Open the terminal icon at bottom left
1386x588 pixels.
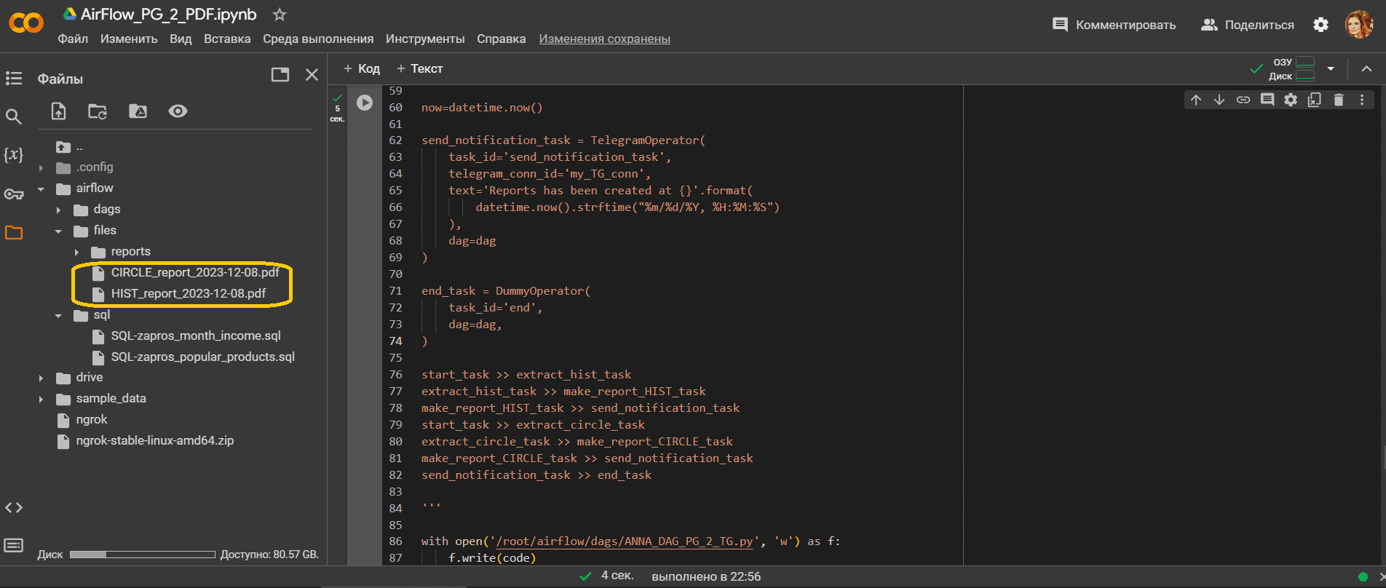(x=14, y=545)
